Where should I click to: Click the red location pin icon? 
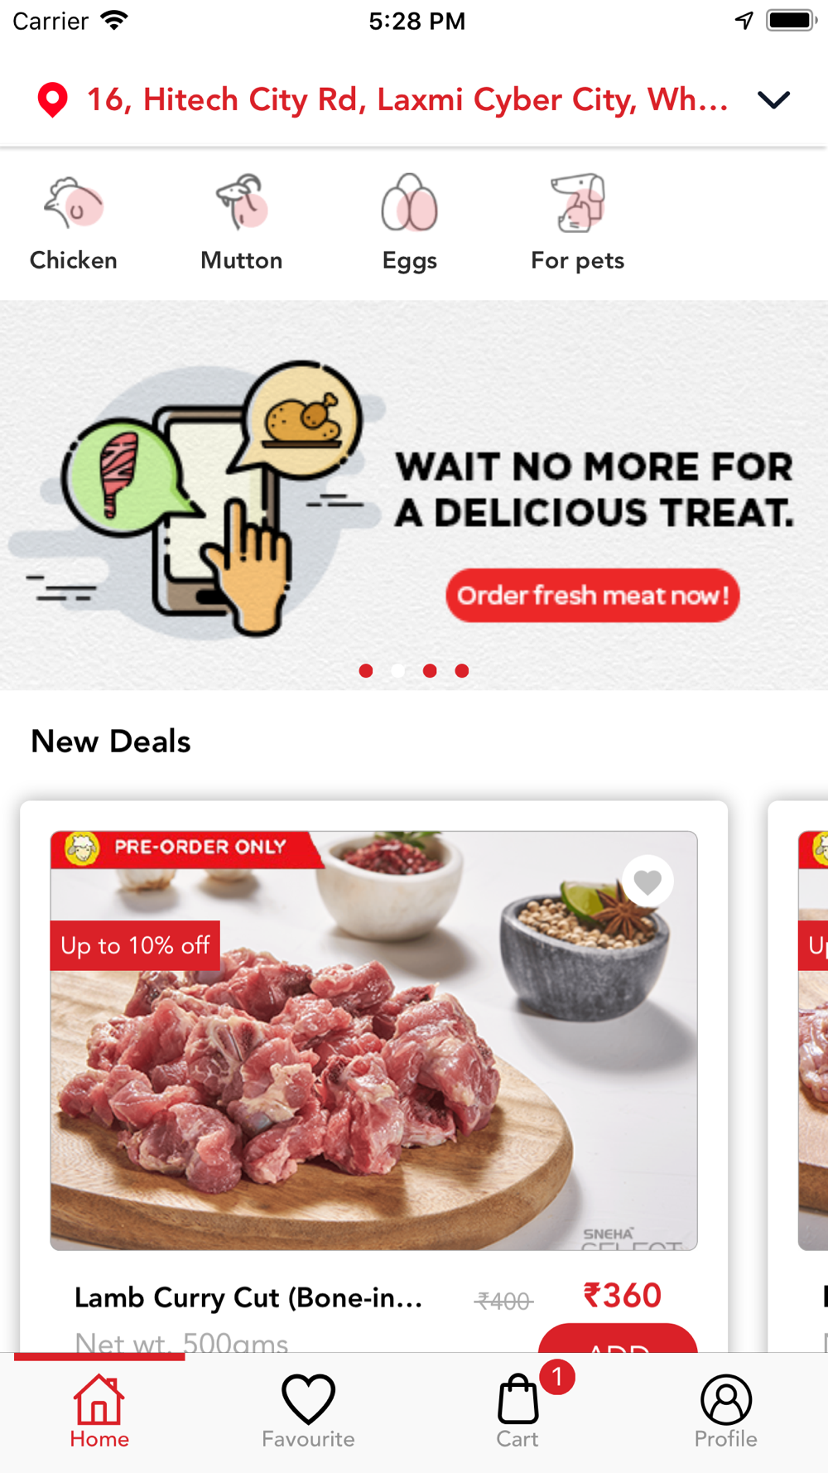[x=52, y=100]
